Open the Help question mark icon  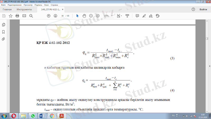click(193, 9)
